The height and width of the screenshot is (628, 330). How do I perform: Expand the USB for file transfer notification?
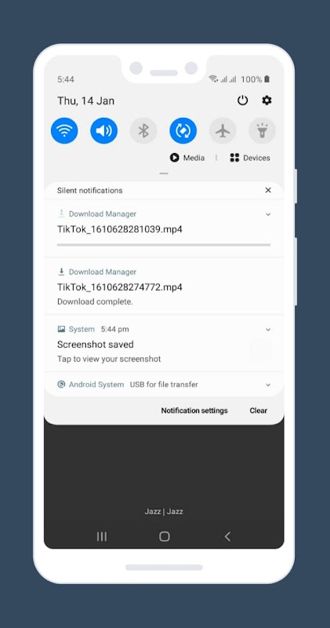click(268, 385)
